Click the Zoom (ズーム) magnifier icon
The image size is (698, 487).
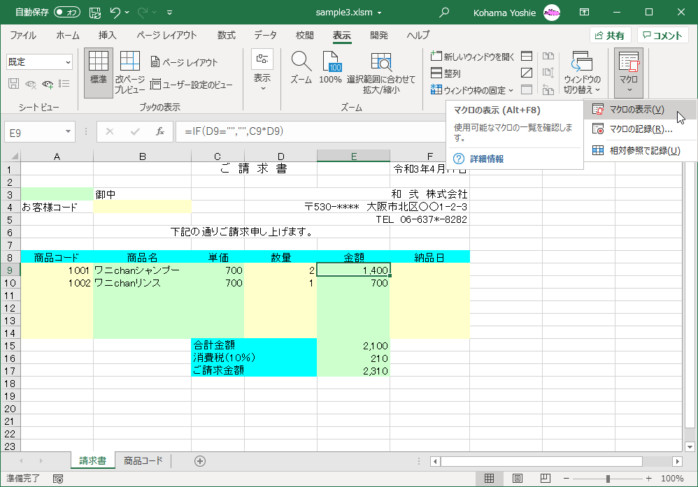[301, 64]
